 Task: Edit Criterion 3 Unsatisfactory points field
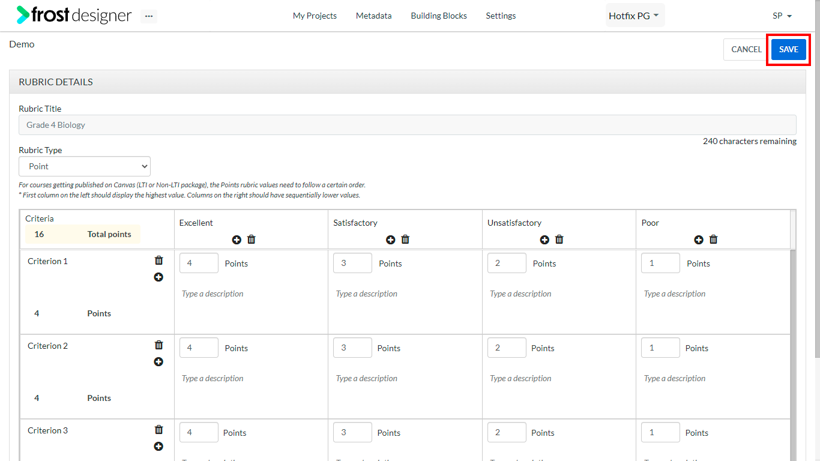coord(507,432)
